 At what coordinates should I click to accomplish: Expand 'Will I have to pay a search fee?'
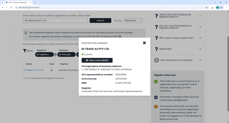177,38
